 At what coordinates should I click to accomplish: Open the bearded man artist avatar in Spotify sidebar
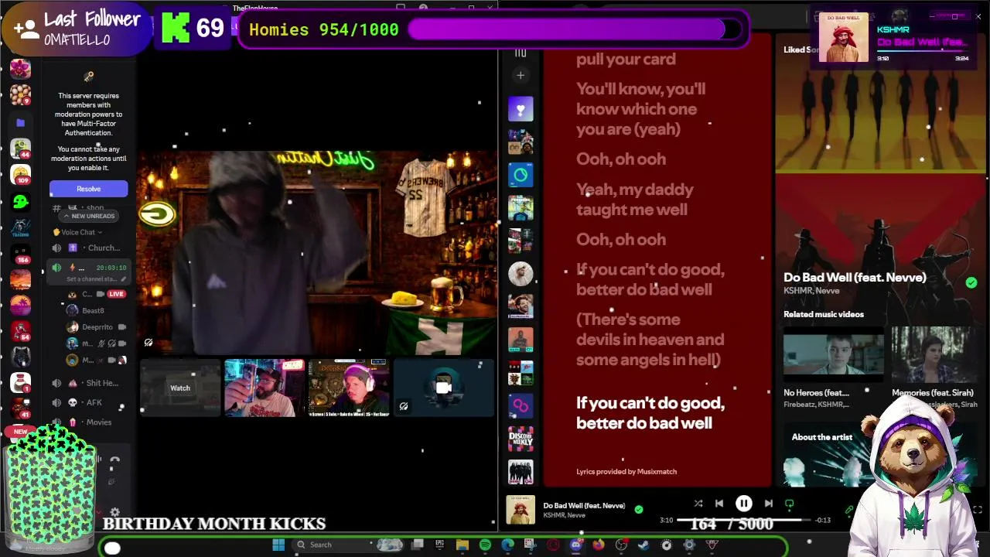point(521,274)
